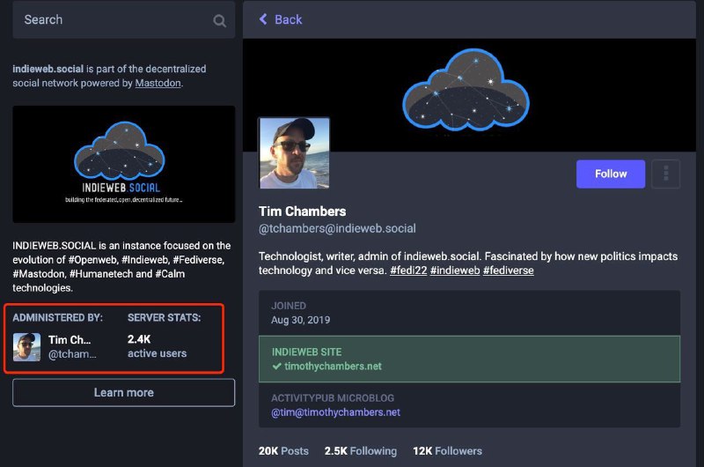Click the #fedi22 hashtag link
The width and height of the screenshot is (704, 467).
[x=409, y=271]
